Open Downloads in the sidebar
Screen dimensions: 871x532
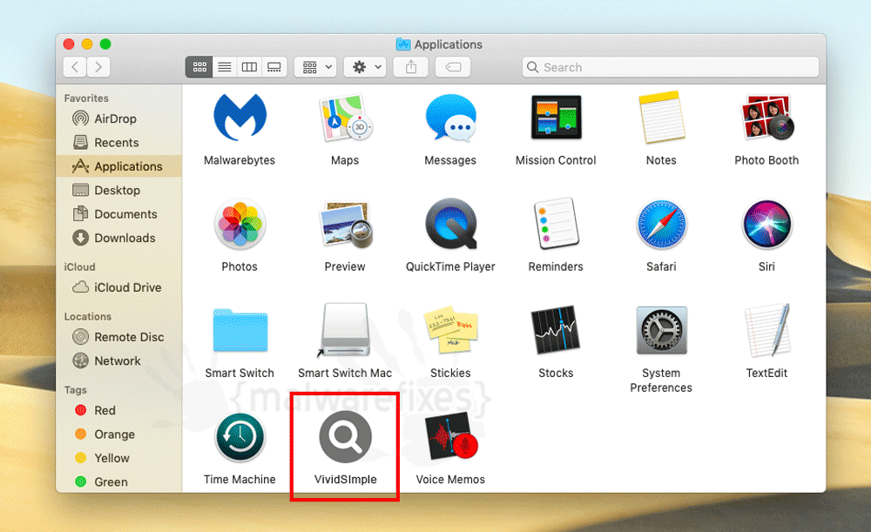[118, 239]
